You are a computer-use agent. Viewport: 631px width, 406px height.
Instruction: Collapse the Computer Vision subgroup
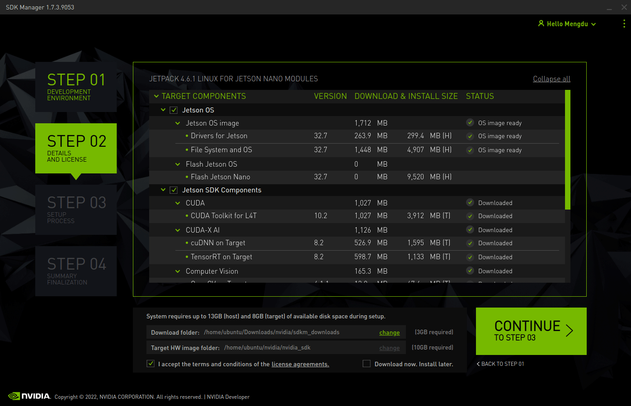pos(178,271)
